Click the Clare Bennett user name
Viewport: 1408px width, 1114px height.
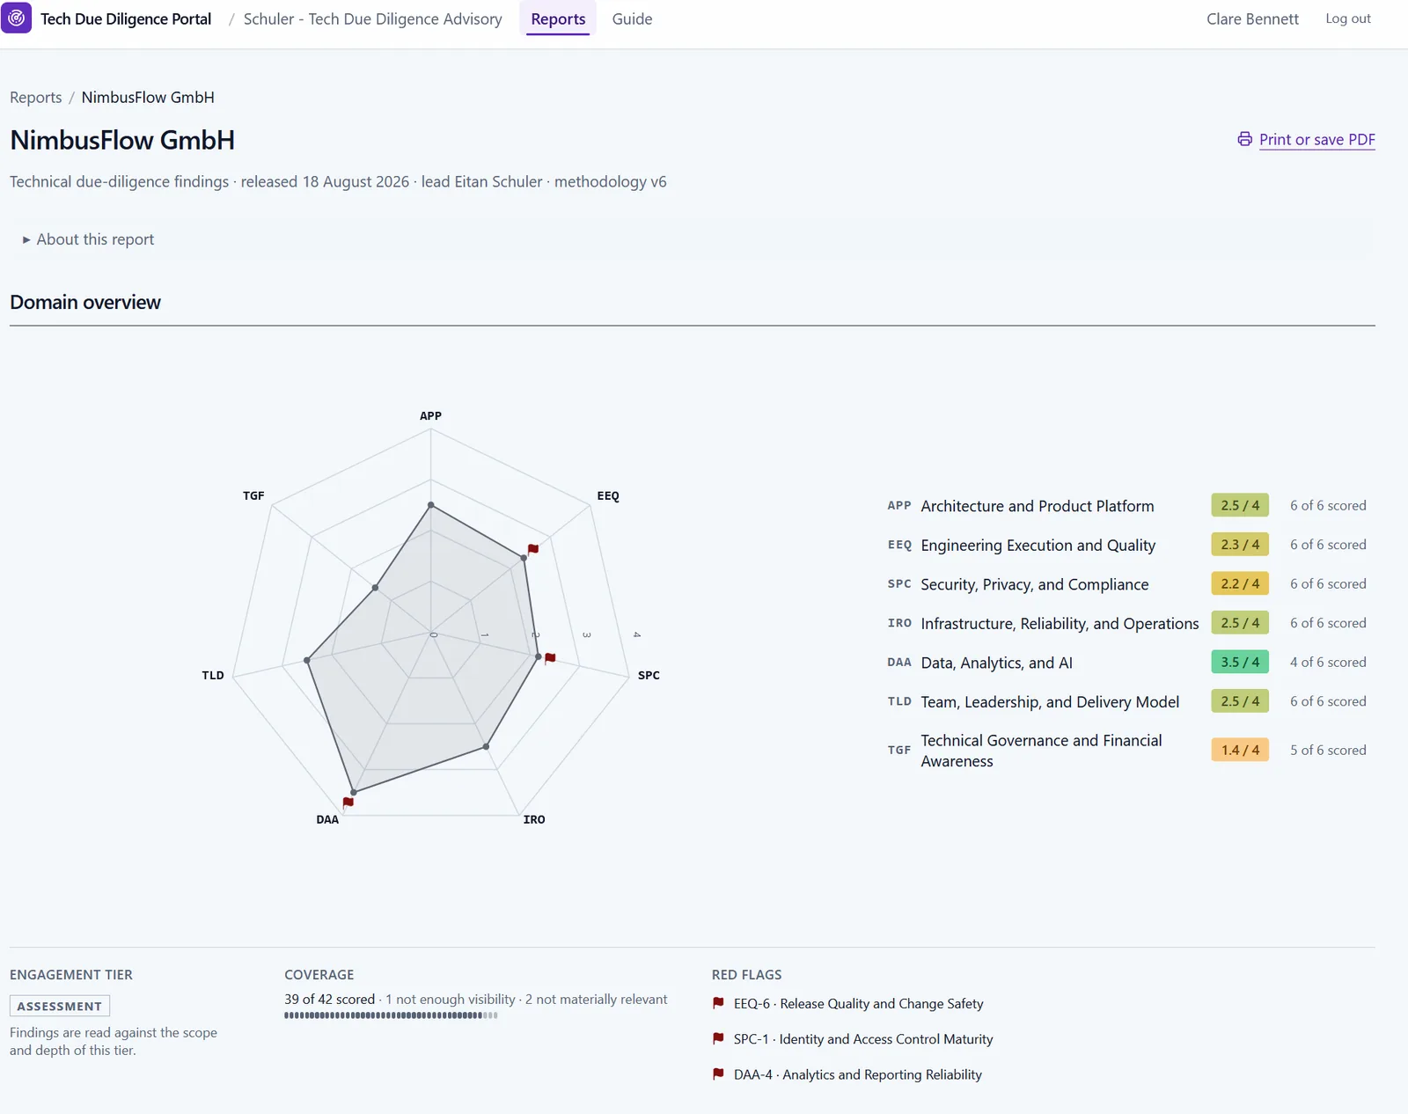(1252, 18)
